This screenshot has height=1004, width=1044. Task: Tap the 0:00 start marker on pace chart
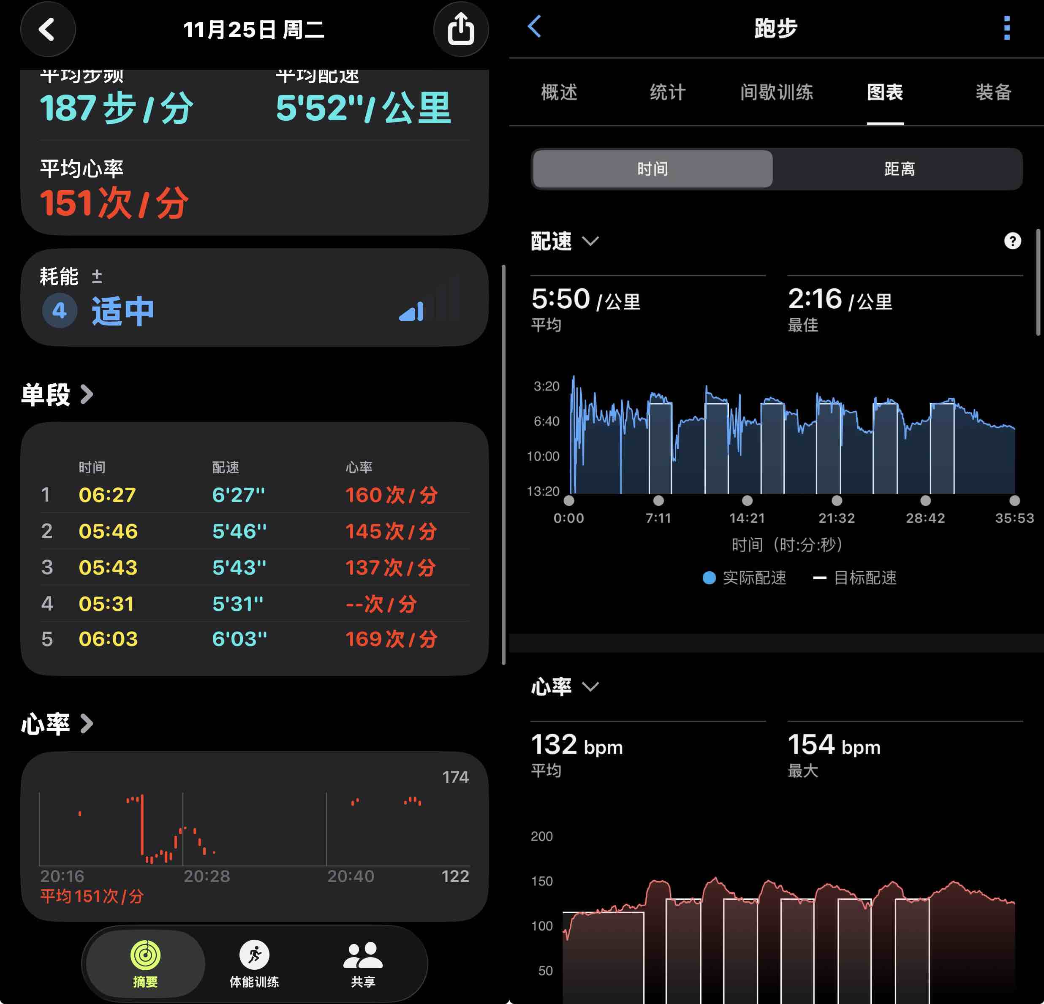[569, 501]
